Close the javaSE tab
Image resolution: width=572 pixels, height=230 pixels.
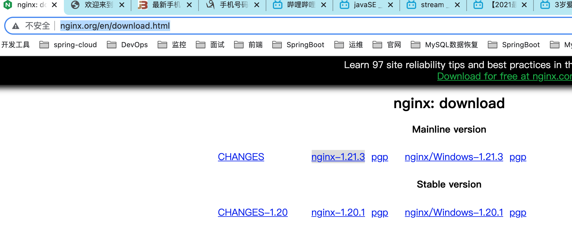click(x=390, y=5)
